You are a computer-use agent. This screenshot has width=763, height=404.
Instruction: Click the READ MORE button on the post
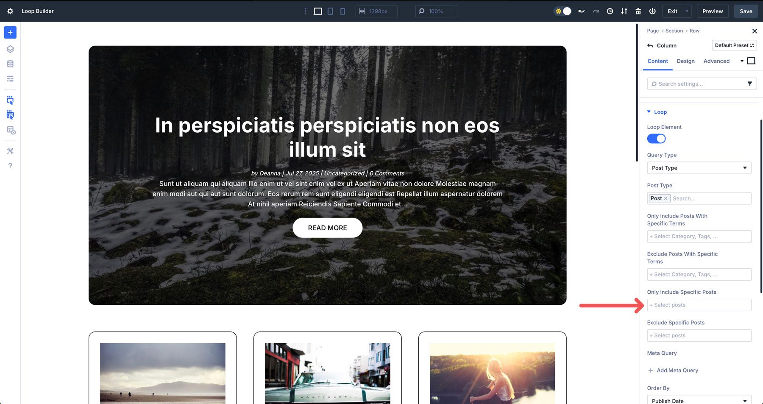click(x=327, y=228)
